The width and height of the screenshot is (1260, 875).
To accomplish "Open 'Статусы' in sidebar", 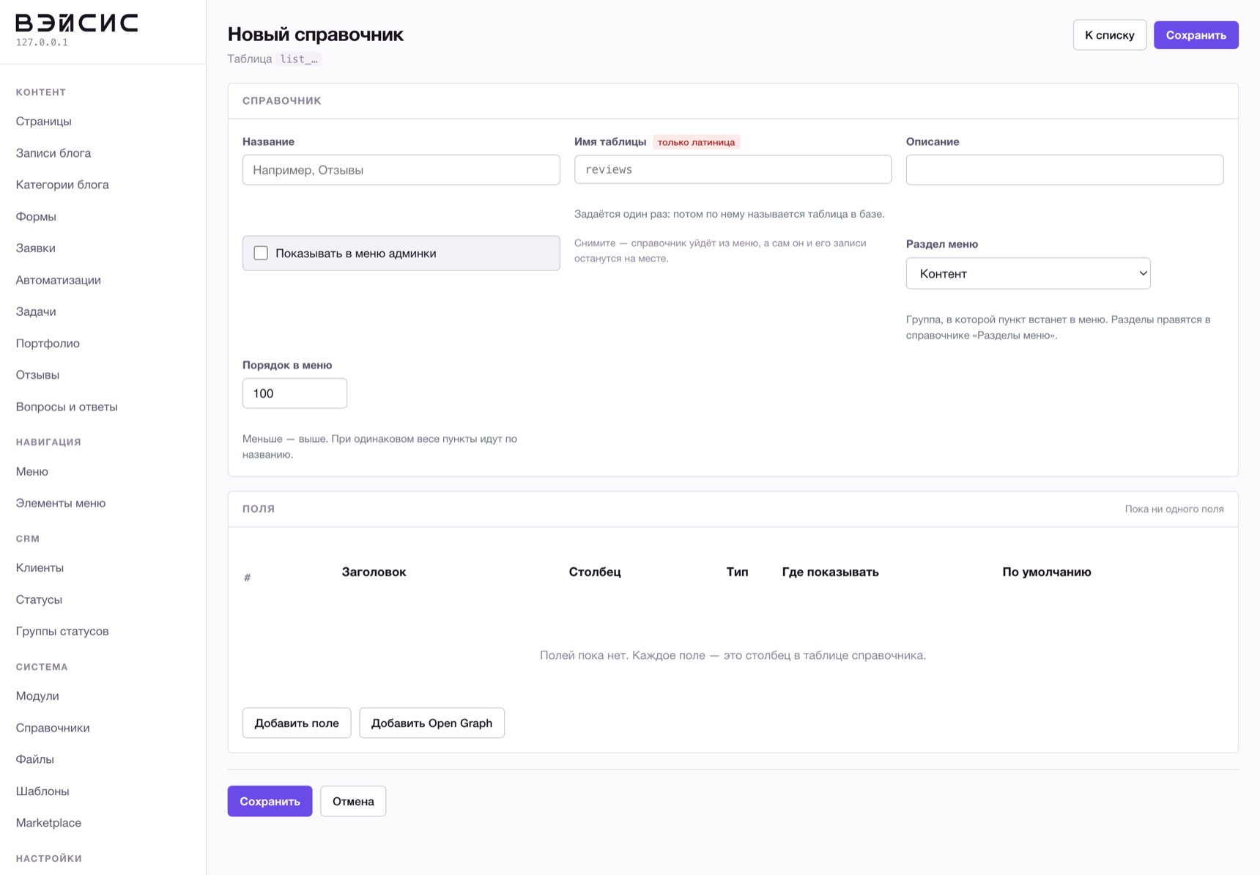I will point(39,599).
